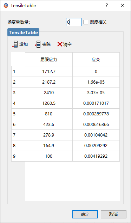Click the TensileTable app logo icon
Screen dimensions: 131x223
pyautogui.click(x=6, y=6)
